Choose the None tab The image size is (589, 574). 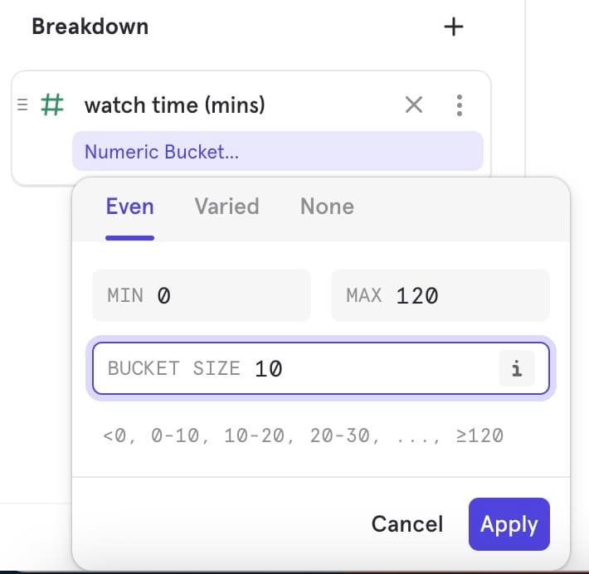point(327,207)
